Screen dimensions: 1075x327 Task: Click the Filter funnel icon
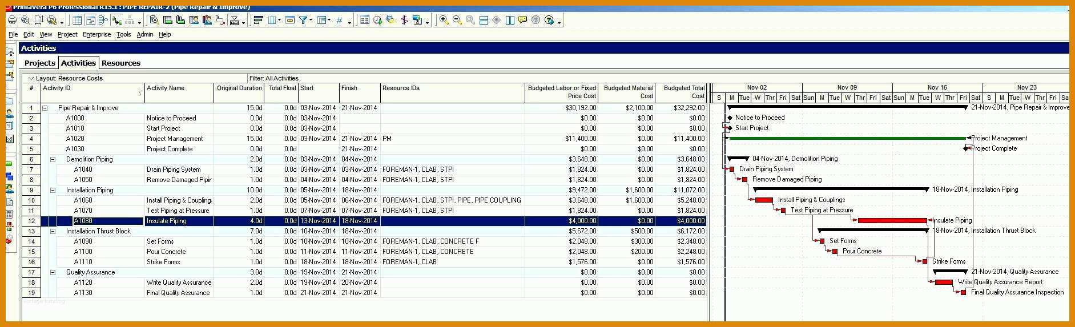pyautogui.click(x=303, y=20)
